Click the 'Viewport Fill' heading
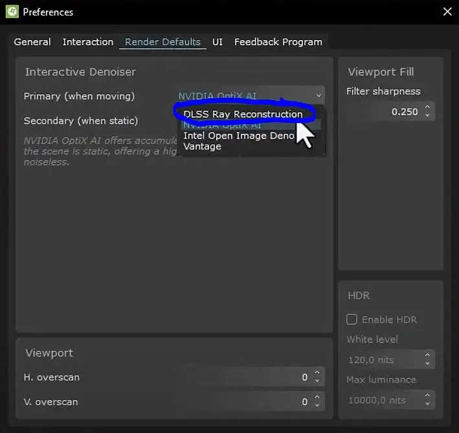The height and width of the screenshot is (433, 459). [381, 72]
